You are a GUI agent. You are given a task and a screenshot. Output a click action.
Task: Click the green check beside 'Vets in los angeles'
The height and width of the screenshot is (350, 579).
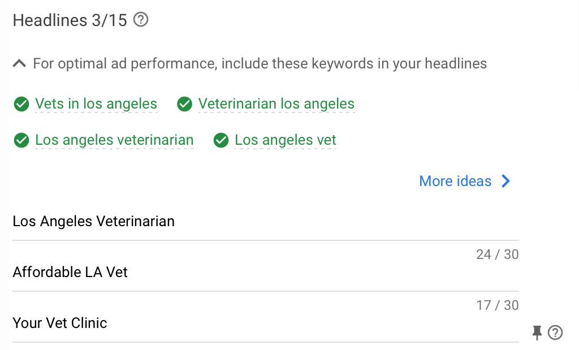(x=21, y=105)
